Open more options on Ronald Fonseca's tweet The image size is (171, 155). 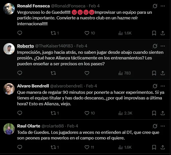pyautogui.click(x=163, y=6)
